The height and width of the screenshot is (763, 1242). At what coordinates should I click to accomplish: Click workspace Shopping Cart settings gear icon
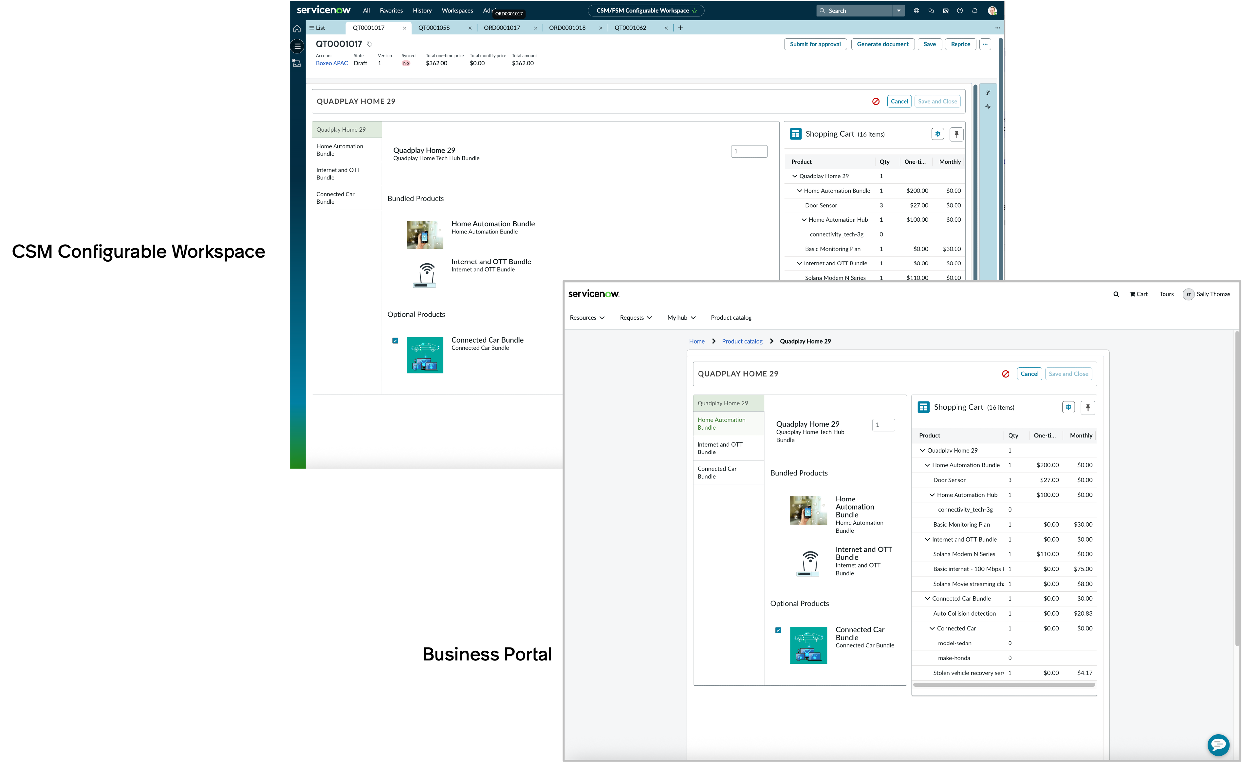[938, 134]
